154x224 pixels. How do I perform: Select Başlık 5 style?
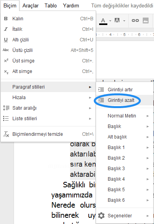tap(125, 190)
